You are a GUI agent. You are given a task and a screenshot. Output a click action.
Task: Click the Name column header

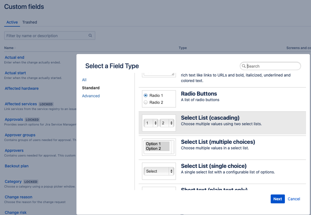point(9,48)
